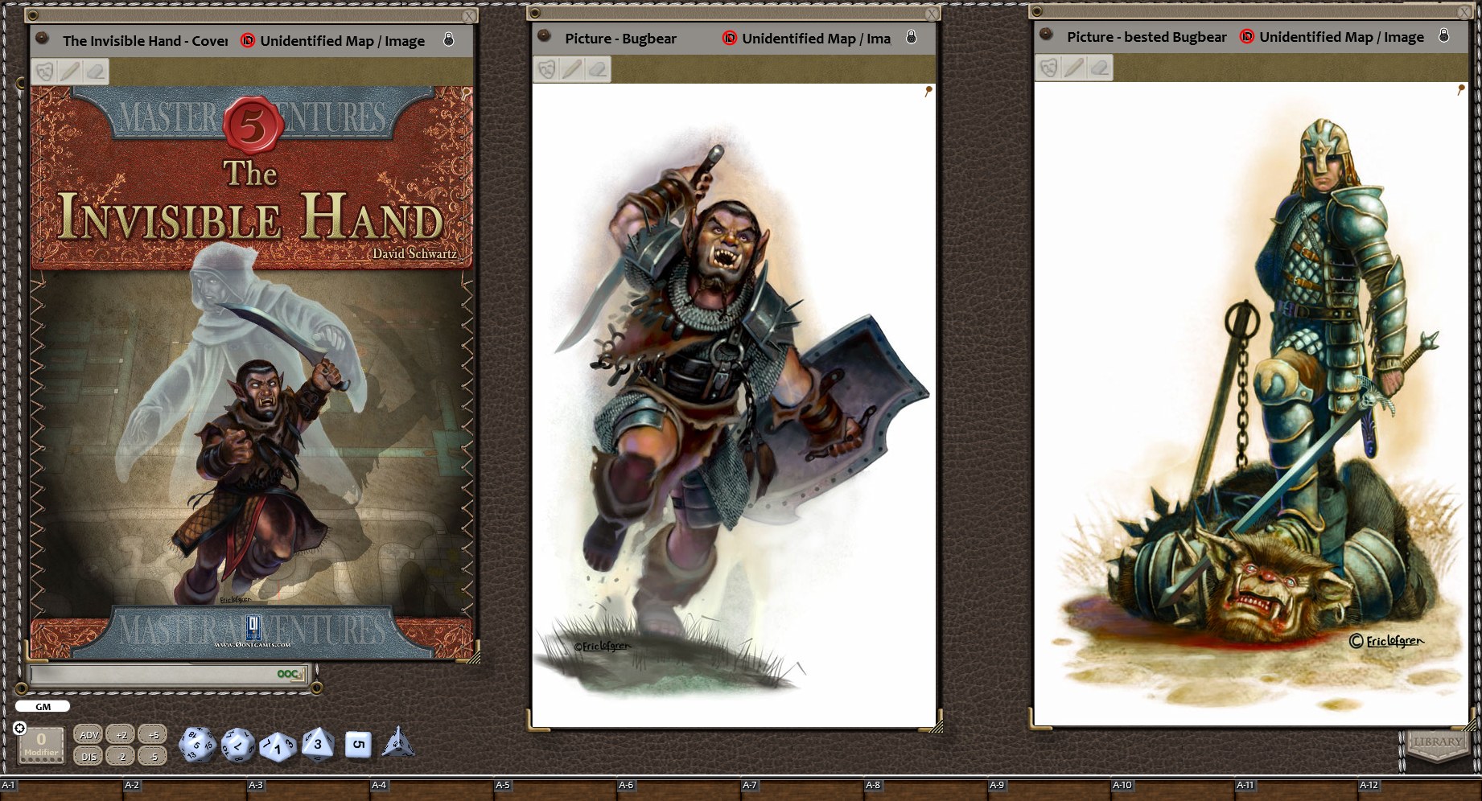
Task: Toggle identification on the Unidentified Bugbear image
Action: coord(731,37)
